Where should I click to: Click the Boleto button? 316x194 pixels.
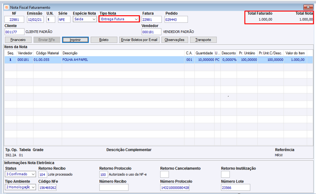click(104, 40)
